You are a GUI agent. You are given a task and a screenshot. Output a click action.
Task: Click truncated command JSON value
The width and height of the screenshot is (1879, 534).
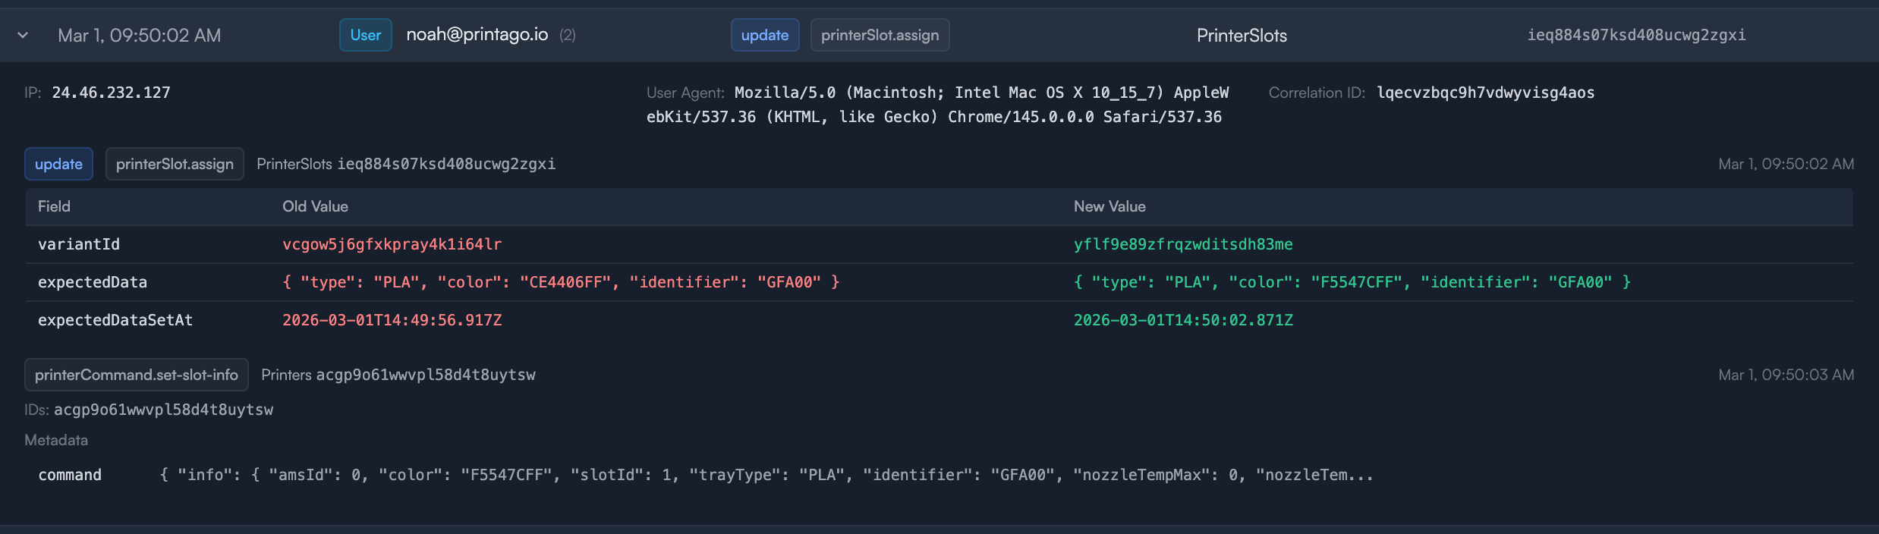pyautogui.click(x=766, y=475)
